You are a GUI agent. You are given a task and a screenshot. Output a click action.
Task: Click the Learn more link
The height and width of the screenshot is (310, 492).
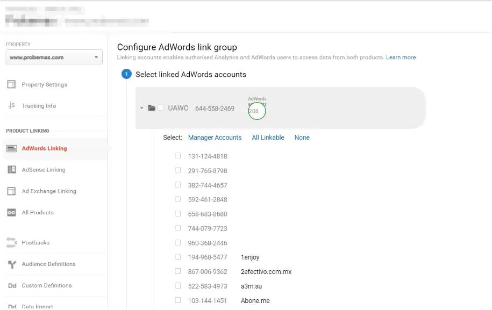401,57
